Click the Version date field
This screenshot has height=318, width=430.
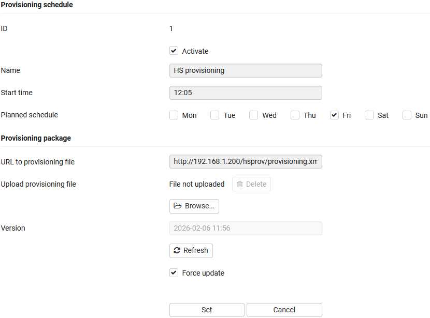coord(246,228)
